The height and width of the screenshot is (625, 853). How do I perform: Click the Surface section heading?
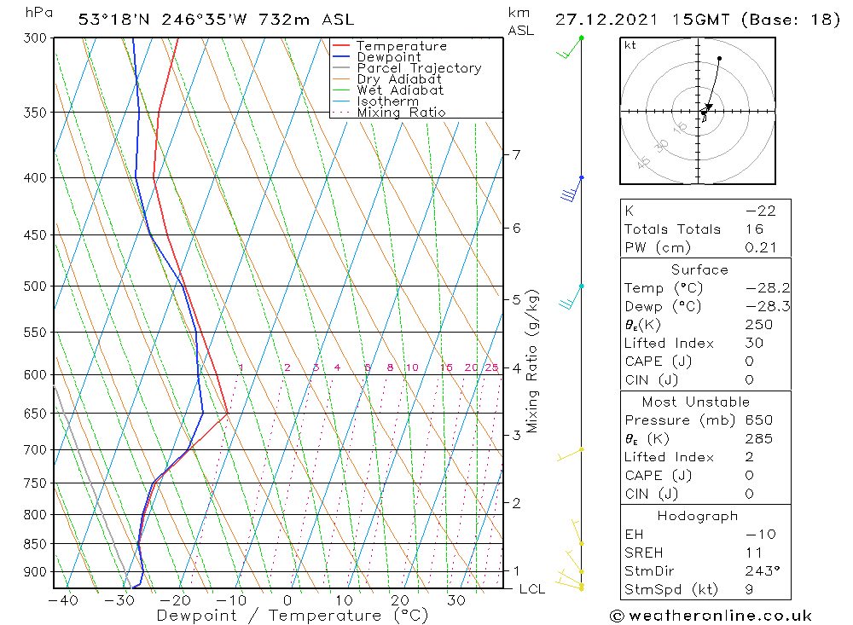tap(699, 269)
